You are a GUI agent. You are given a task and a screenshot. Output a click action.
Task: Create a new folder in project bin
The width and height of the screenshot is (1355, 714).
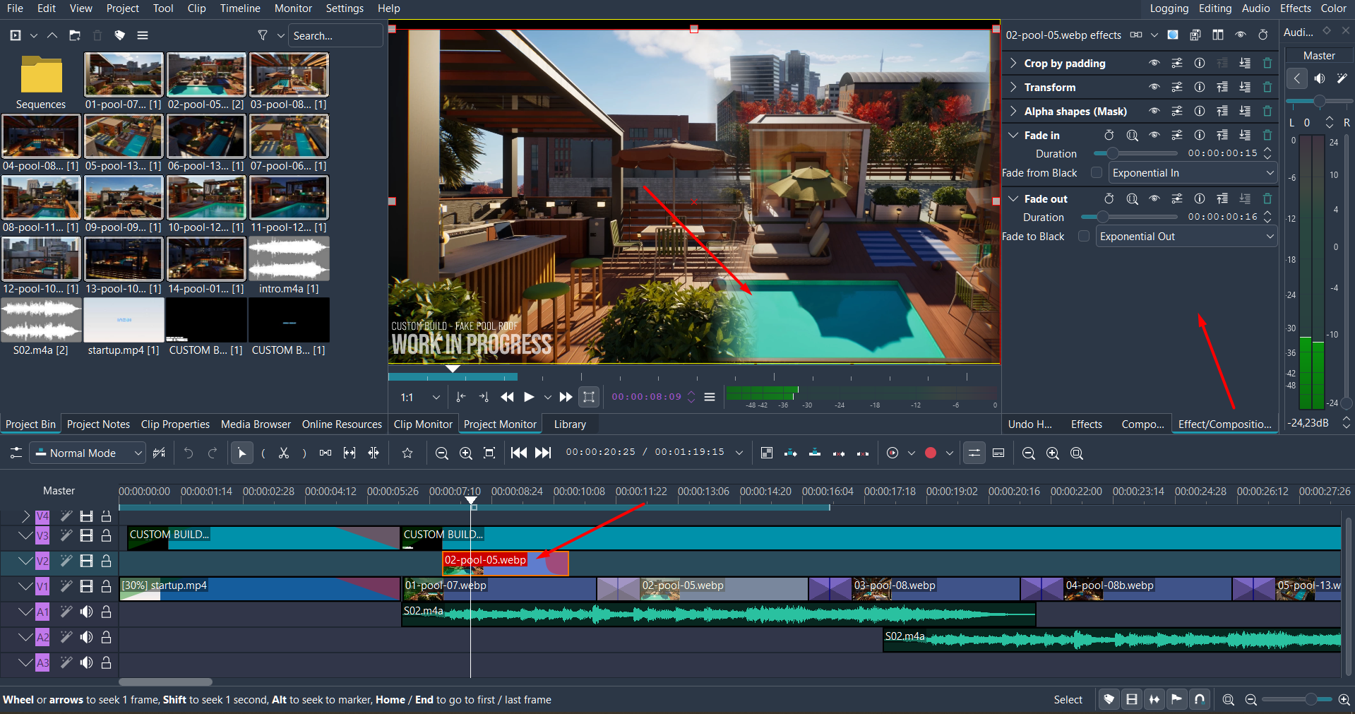[x=75, y=35]
